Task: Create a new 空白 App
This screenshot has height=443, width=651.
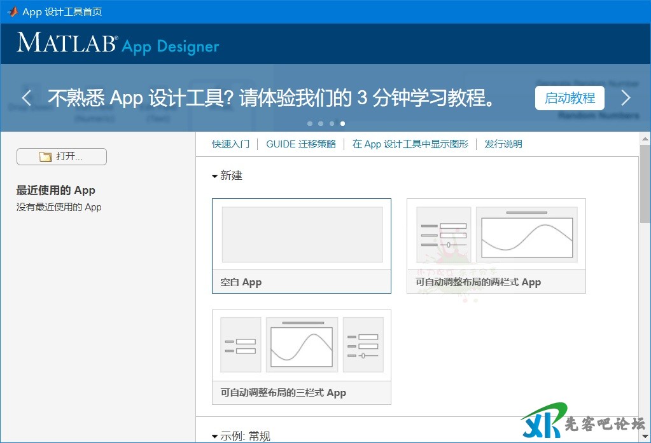Action: [302, 245]
